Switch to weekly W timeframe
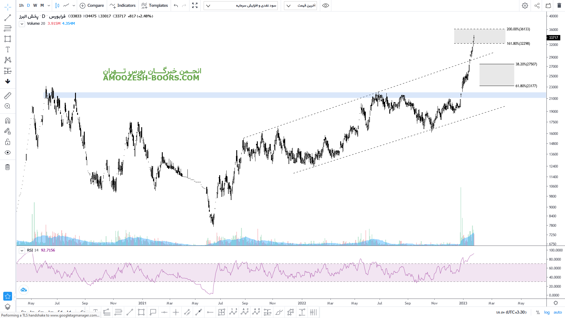565x318 pixels. (35, 5)
